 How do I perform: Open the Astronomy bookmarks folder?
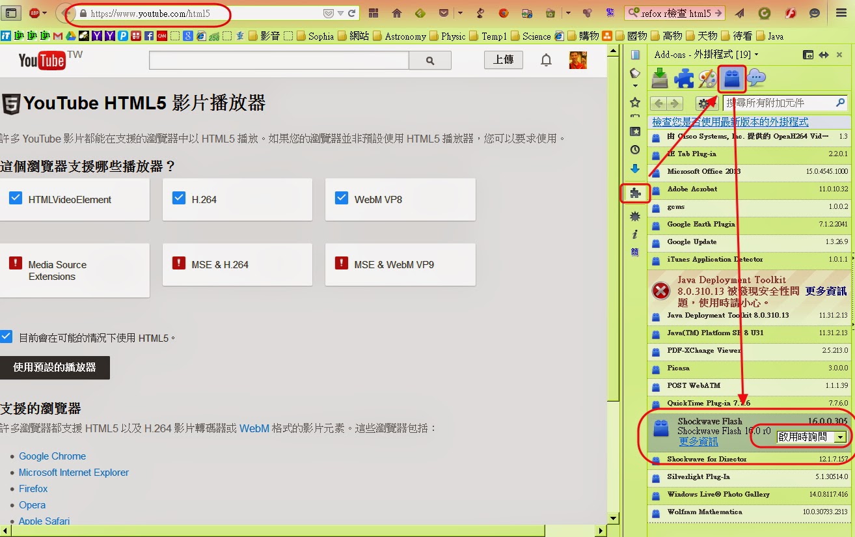[x=400, y=36]
